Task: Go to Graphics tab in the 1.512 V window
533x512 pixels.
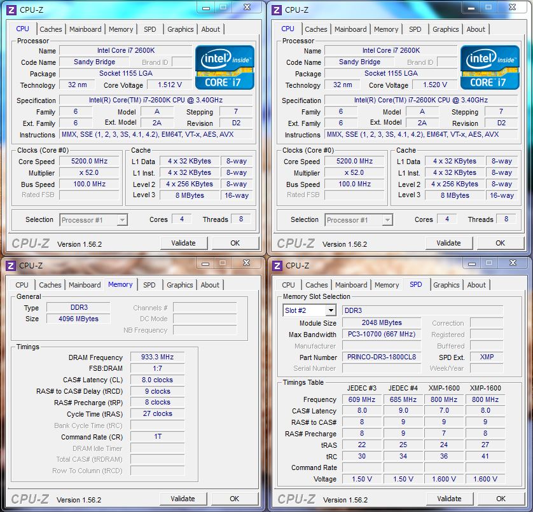Action: click(181, 29)
